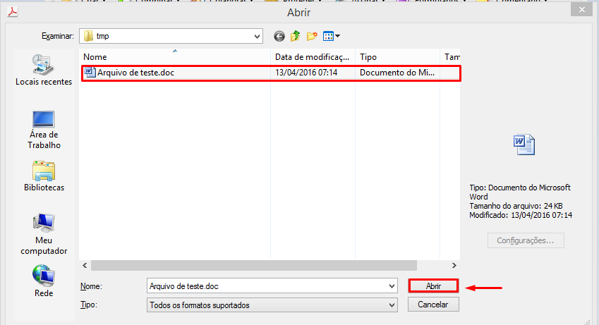Open Rede in the sidebar

point(44,282)
